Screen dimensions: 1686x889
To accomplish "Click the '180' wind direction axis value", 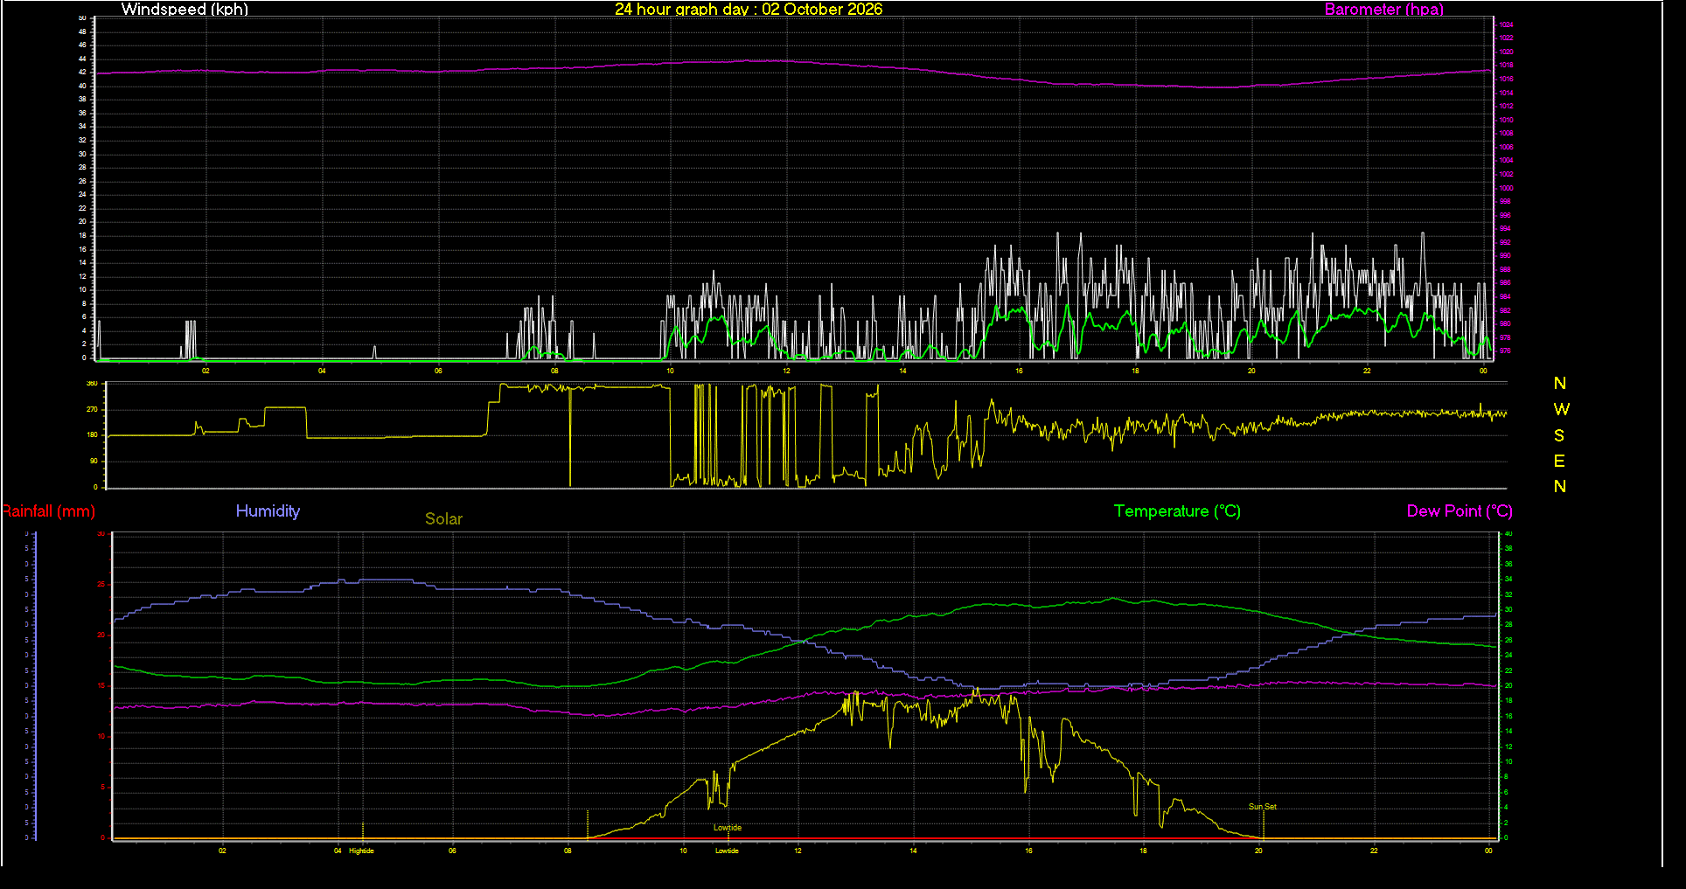I will coord(92,434).
